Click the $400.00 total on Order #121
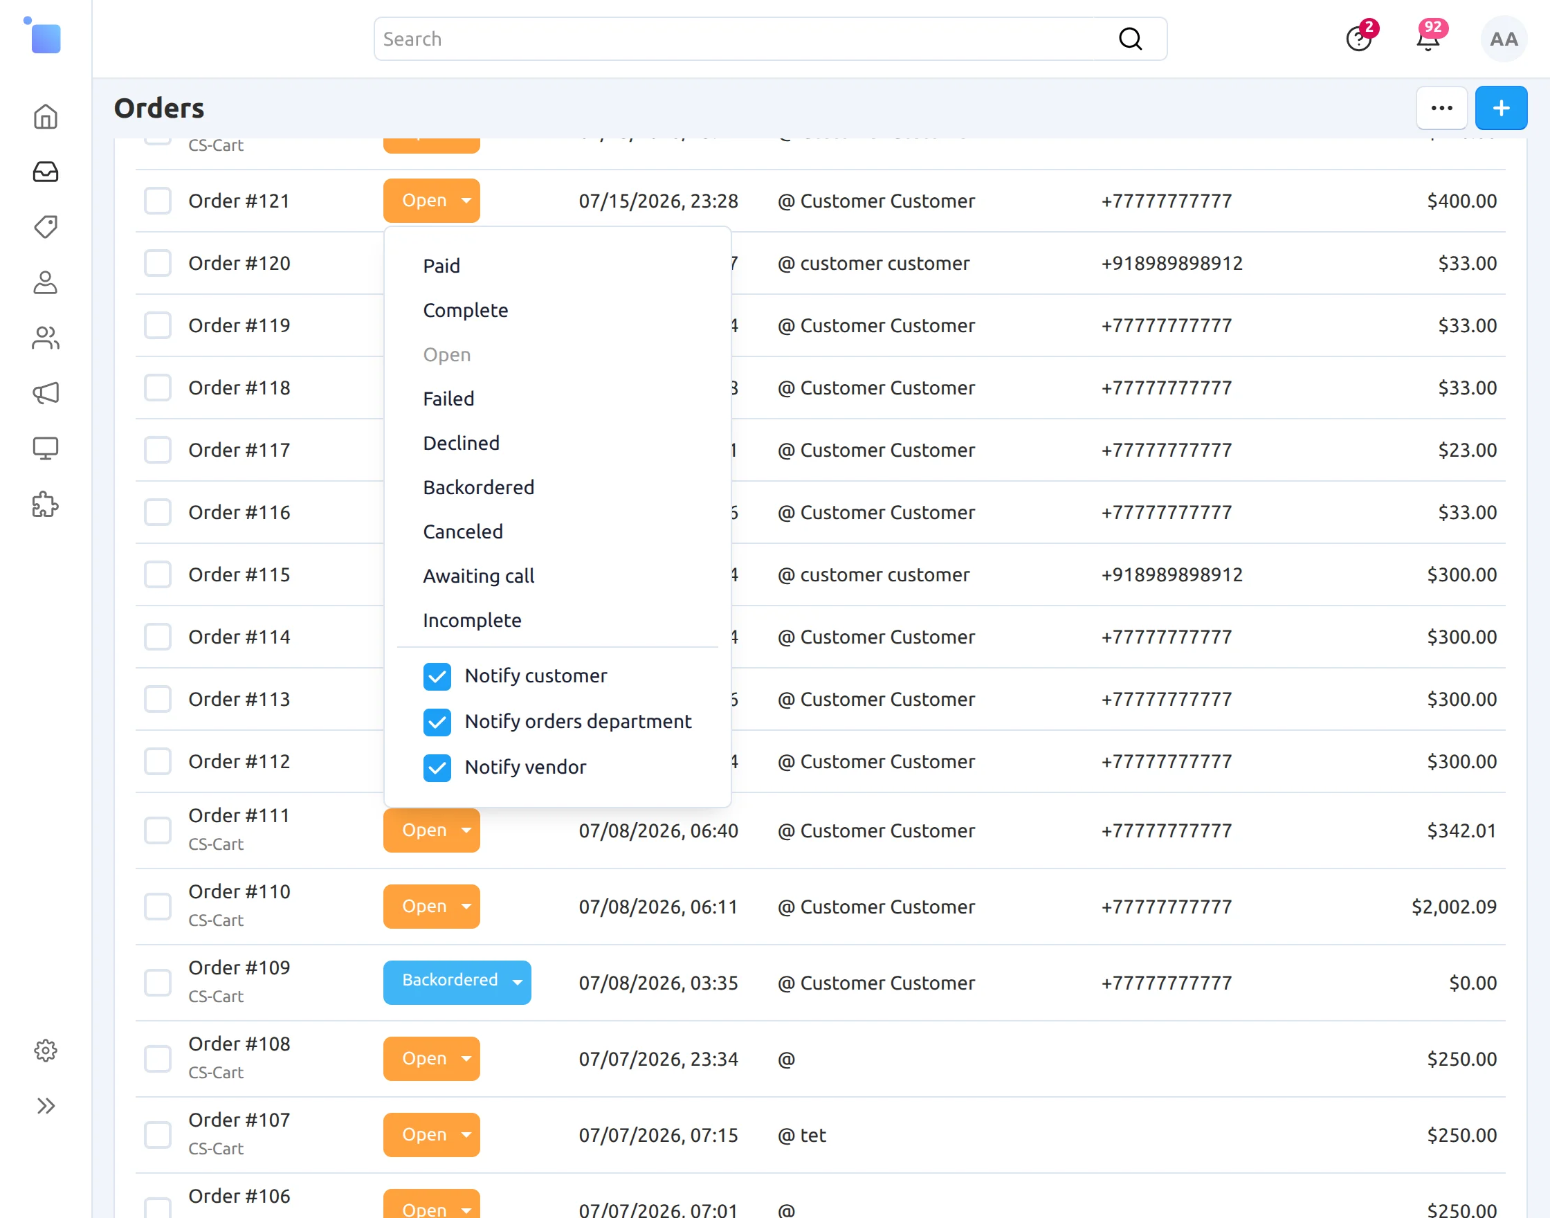Viewport: 1550px width, 1218px height. click(1461, 201)
